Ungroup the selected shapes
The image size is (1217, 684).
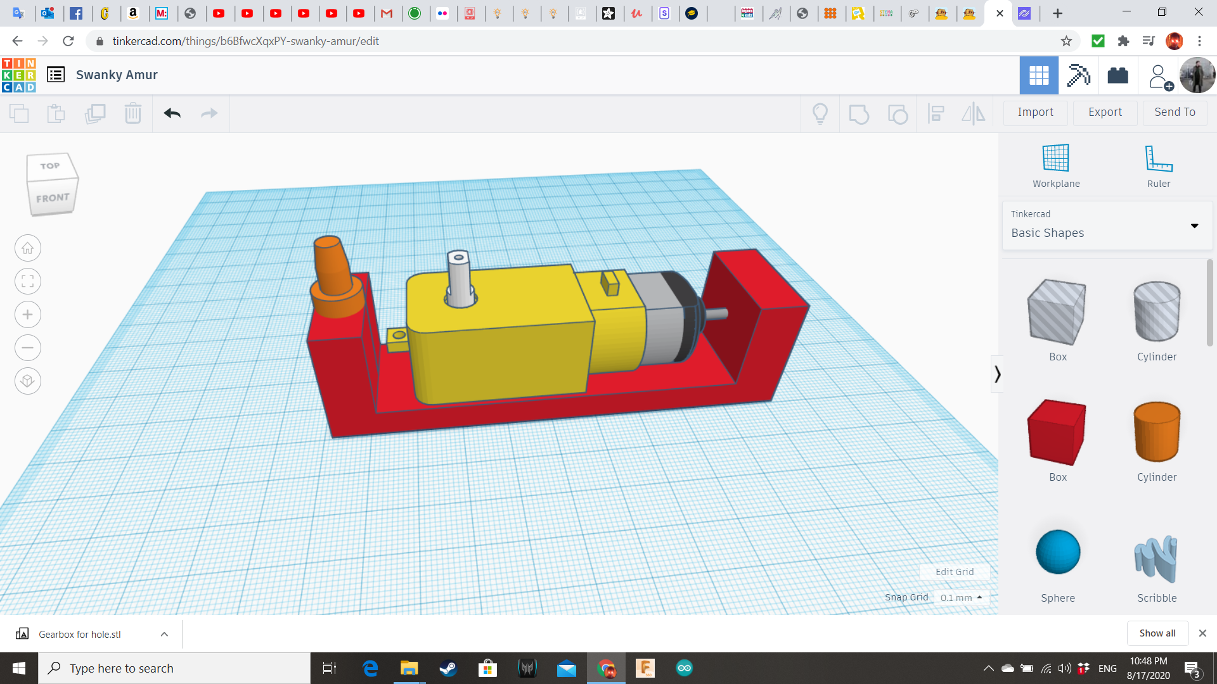[x=898, y=113]
